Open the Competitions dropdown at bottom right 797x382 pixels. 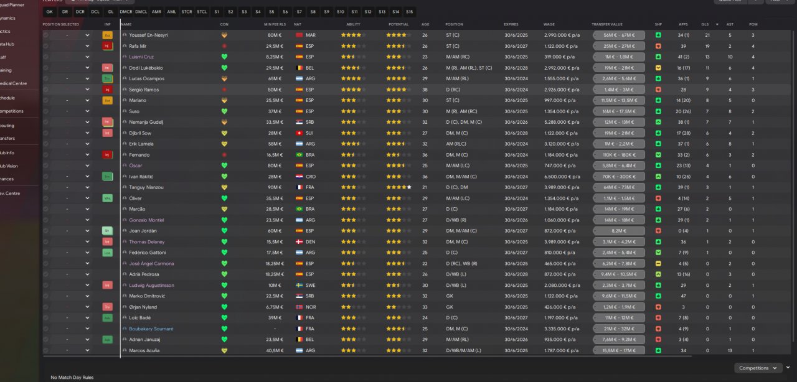[x=758, y=368]
